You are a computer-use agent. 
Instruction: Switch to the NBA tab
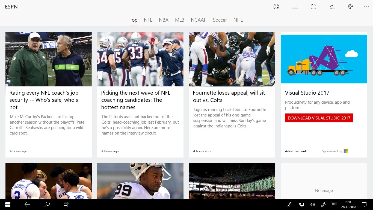tap(164, 20)
